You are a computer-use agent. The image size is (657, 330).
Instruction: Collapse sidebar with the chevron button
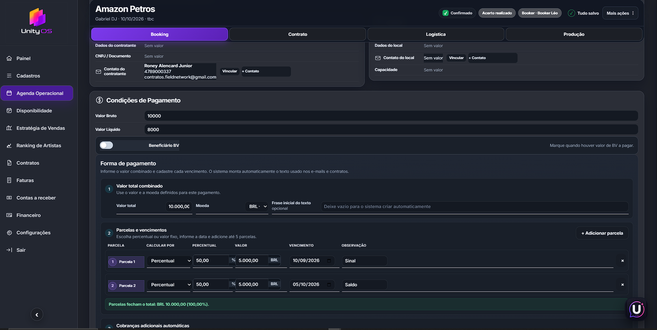tap(37, 314)
